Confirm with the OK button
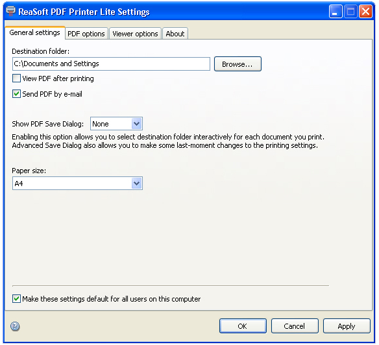The height and width of the screenshot is (345, 379). (x=243, y=326)
